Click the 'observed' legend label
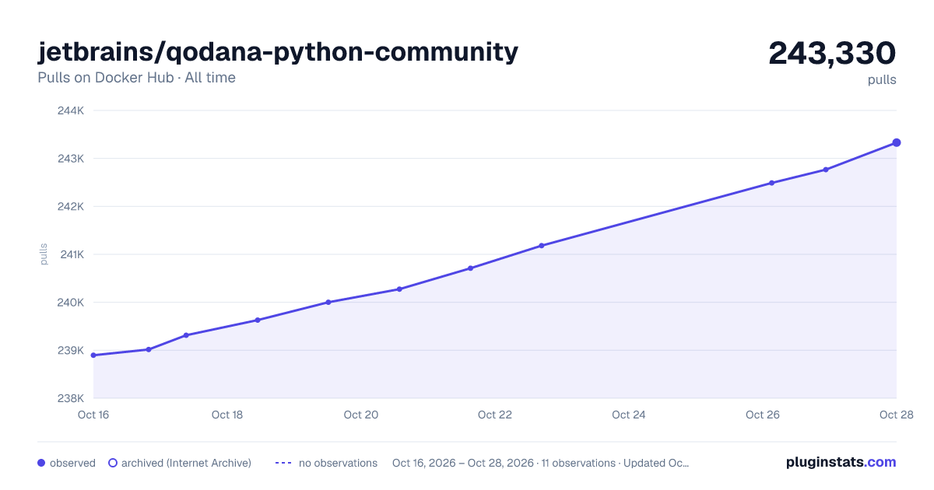 click(72, 463)
